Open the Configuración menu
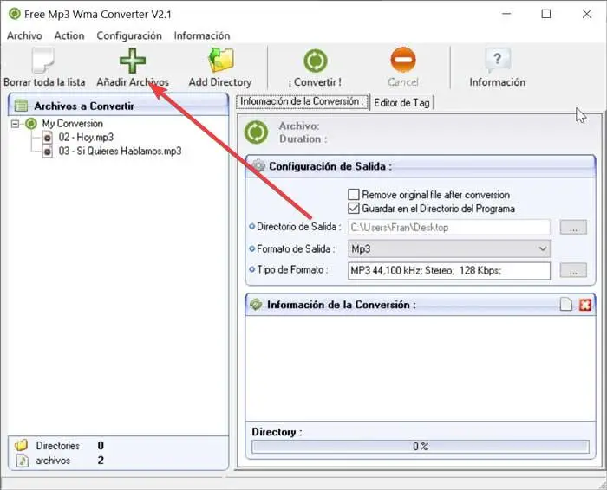Viewport: 607px width, 490px height. 129,35
